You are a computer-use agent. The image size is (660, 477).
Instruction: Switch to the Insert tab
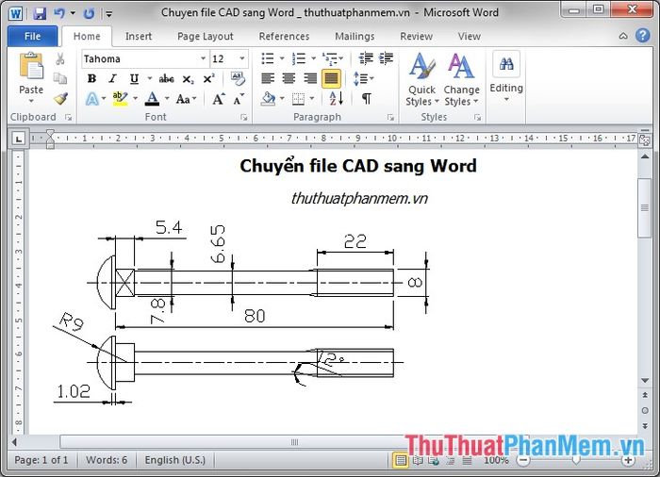point(139,36)
